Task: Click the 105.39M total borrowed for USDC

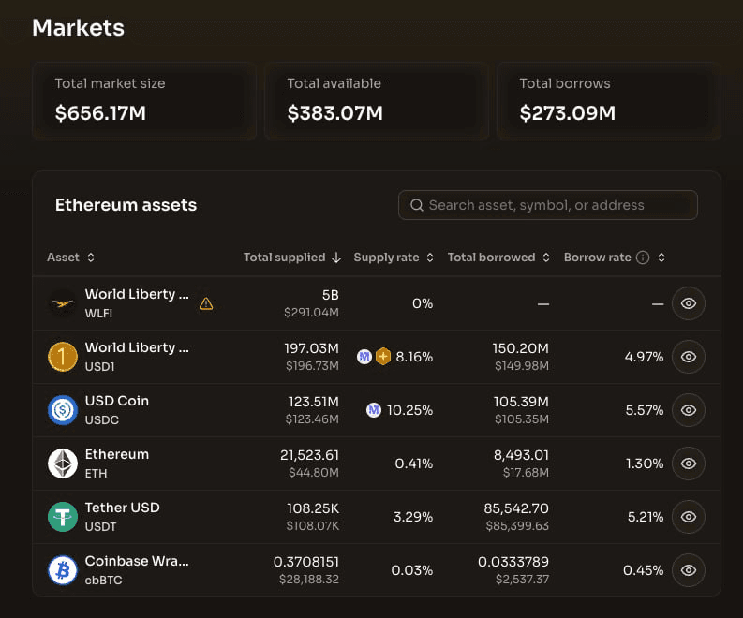Action: 521,402
